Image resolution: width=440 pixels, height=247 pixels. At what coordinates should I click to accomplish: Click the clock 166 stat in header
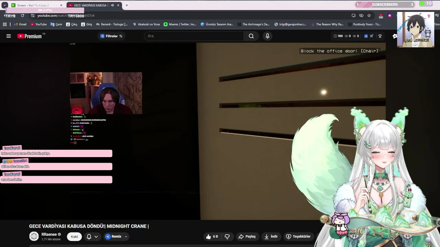click(338, 36)
